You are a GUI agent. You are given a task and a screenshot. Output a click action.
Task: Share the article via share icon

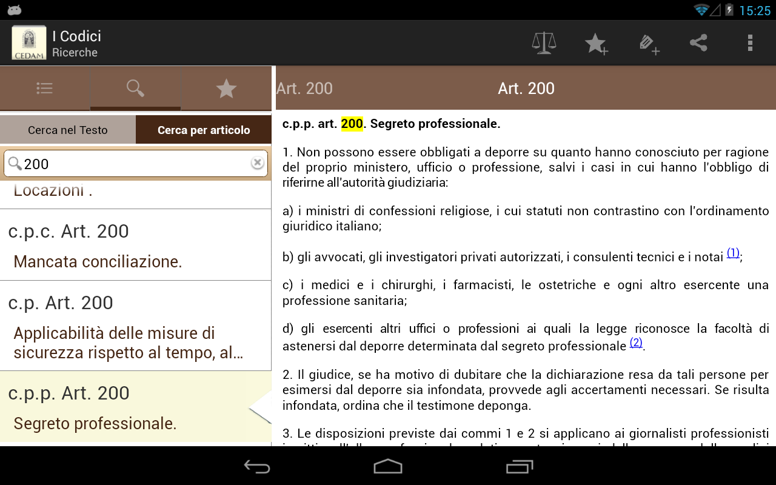click(698, 42)
